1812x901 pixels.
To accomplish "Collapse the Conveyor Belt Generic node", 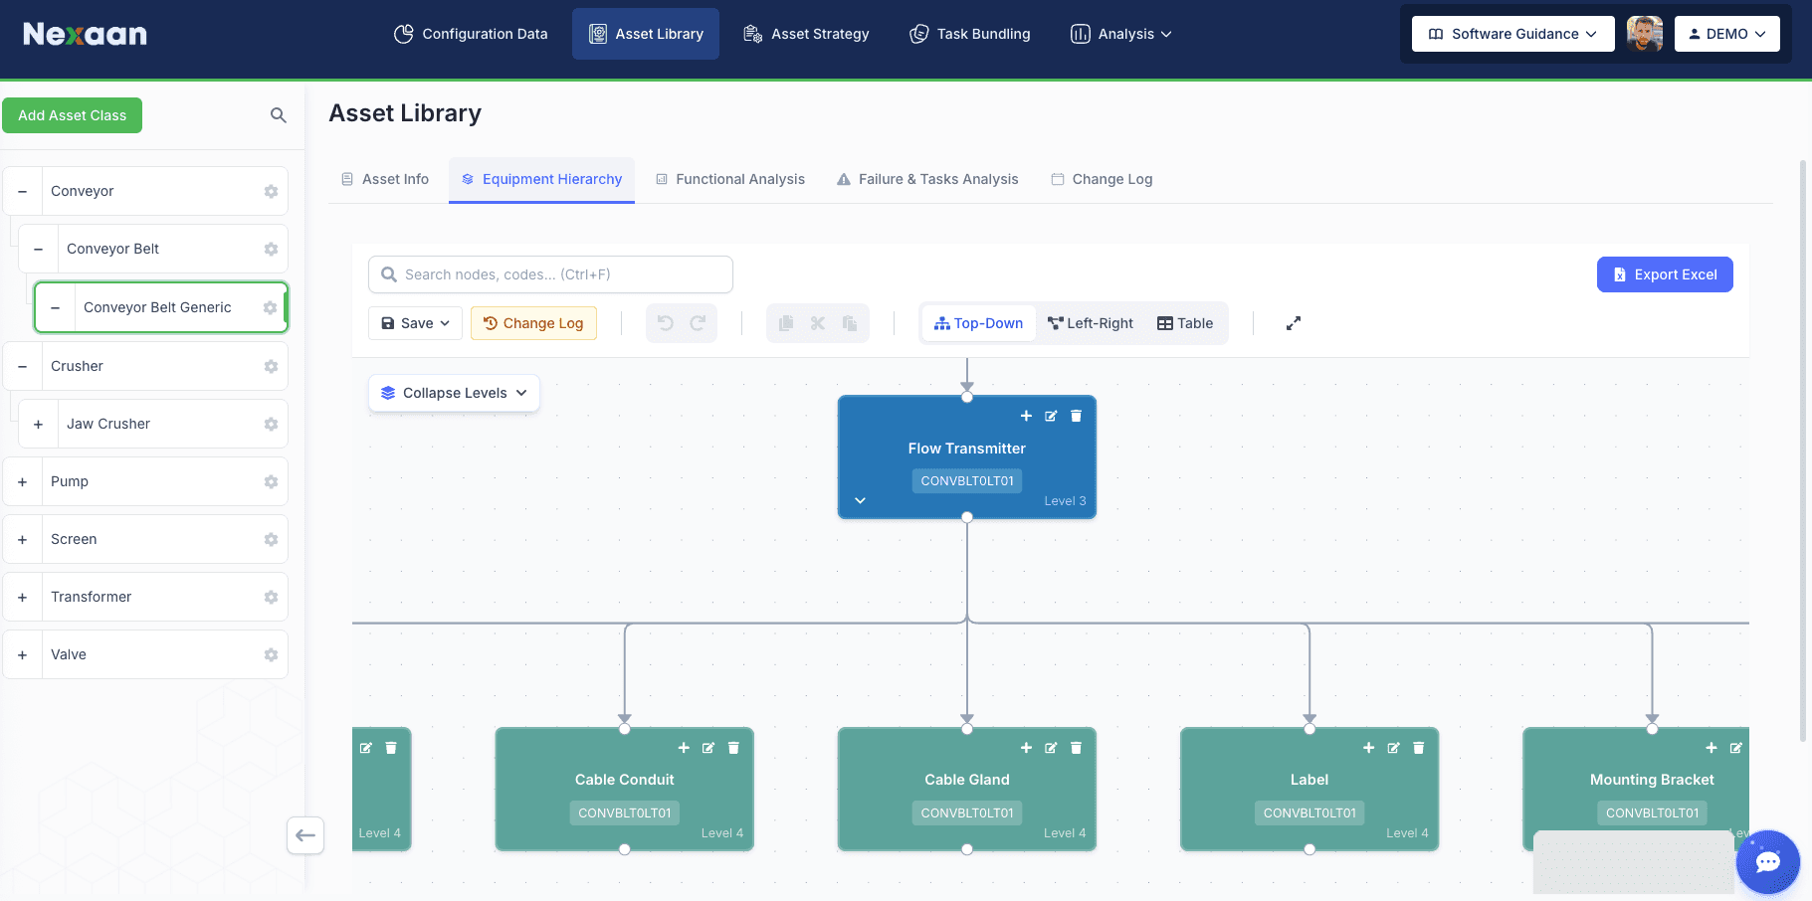I will (56, 307).
